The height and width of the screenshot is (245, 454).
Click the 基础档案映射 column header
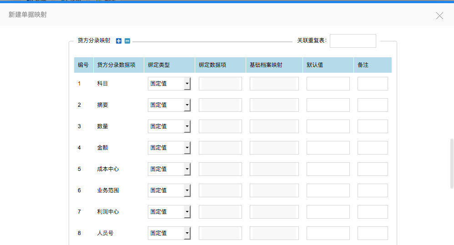(x=266, y=65)
